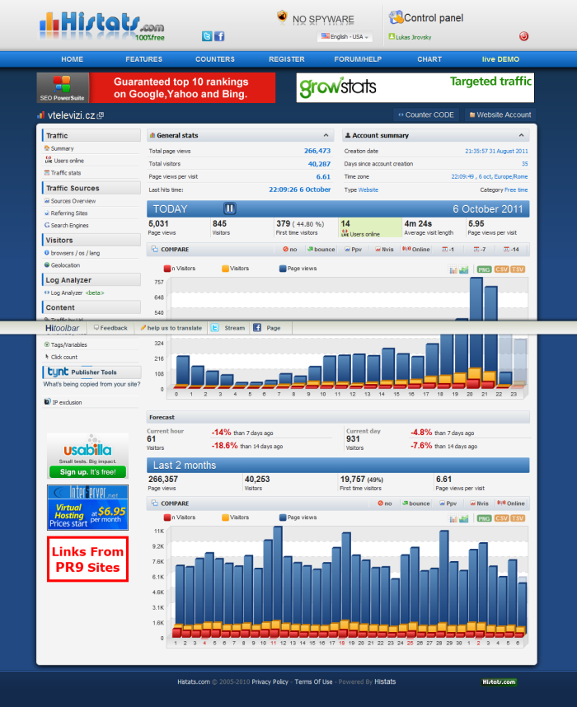The height and width of the screenshot is (707, 577).
Task: Switch today's chart to area chart view
Action: tap(463, 269)
